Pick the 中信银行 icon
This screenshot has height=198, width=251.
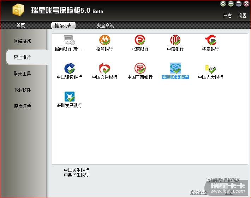175,40
